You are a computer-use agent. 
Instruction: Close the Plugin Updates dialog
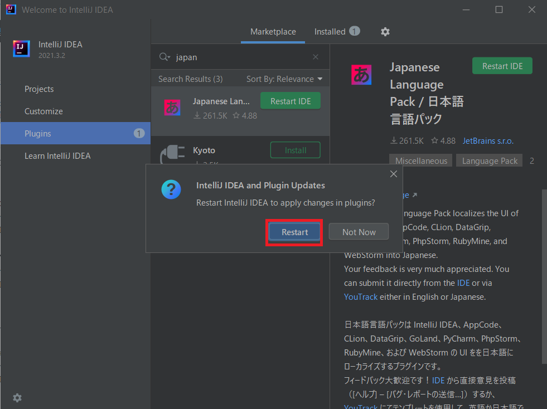(x=394, y=174)
